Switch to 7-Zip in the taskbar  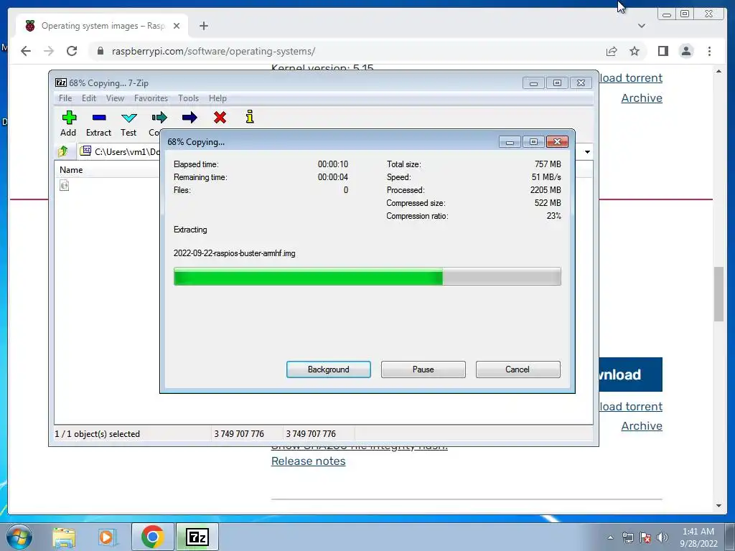(x=197, y=537)
